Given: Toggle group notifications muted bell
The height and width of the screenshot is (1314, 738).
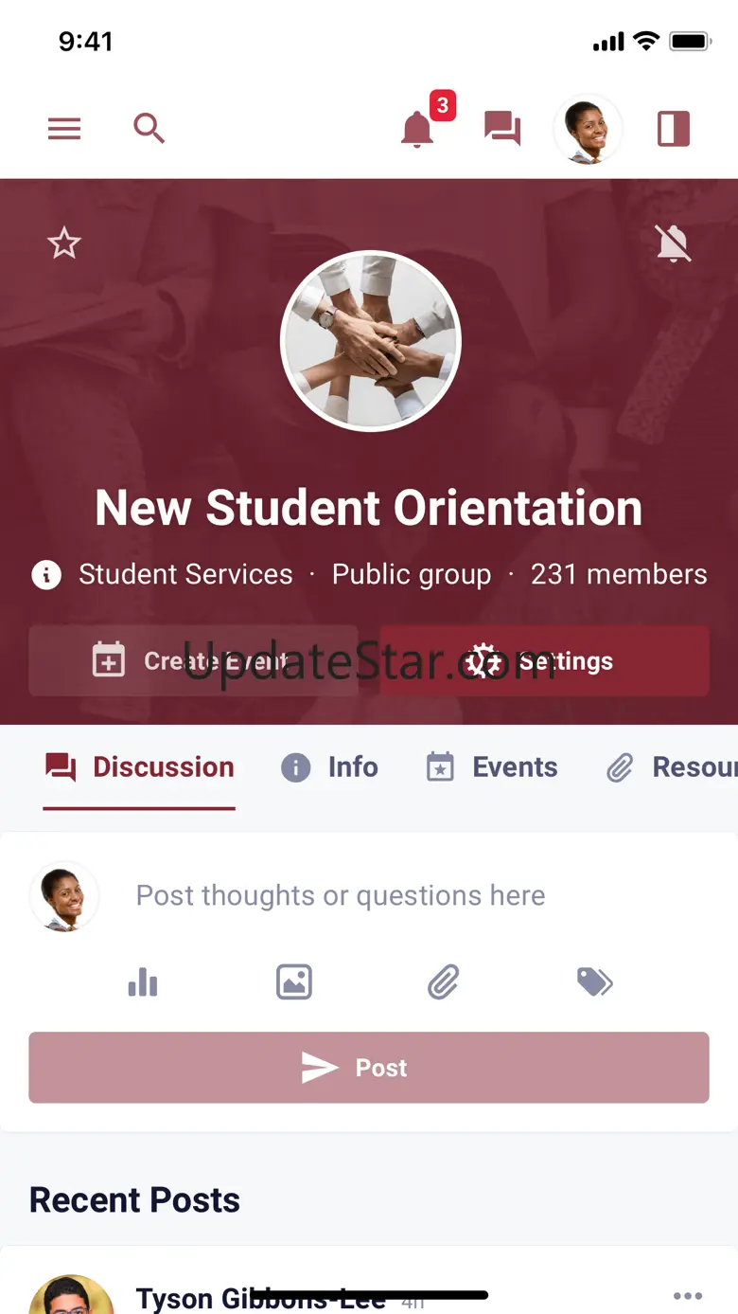Looking at the screenshot, I should click(673, 243).
